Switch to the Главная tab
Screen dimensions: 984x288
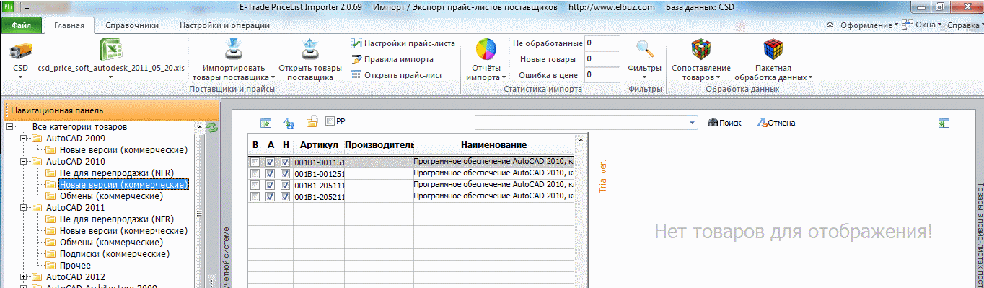[x=69, y=25]
